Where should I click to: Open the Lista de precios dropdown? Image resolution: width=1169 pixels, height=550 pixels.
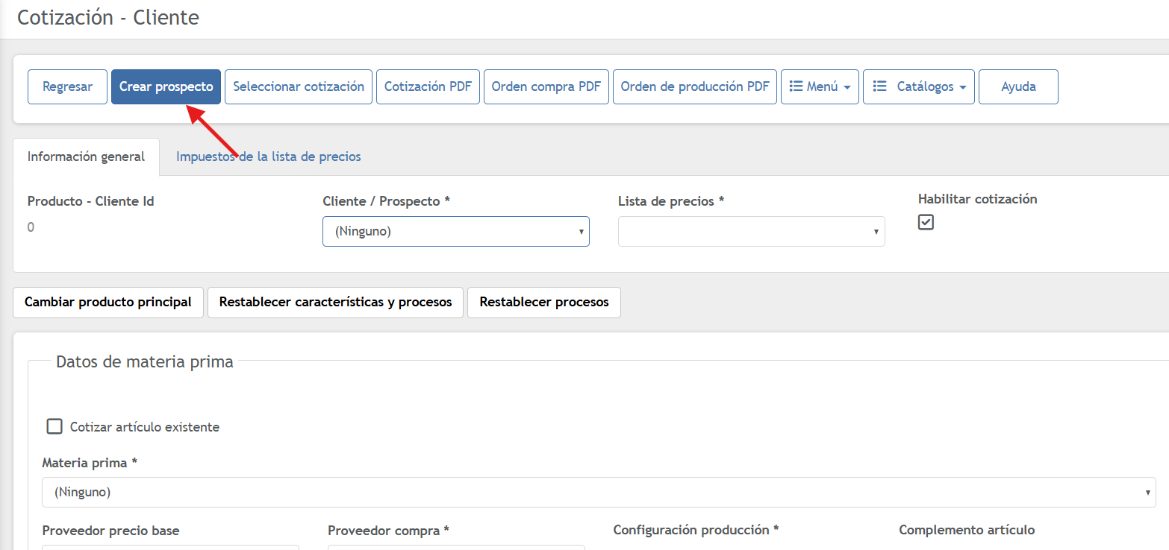click(752, 231)
